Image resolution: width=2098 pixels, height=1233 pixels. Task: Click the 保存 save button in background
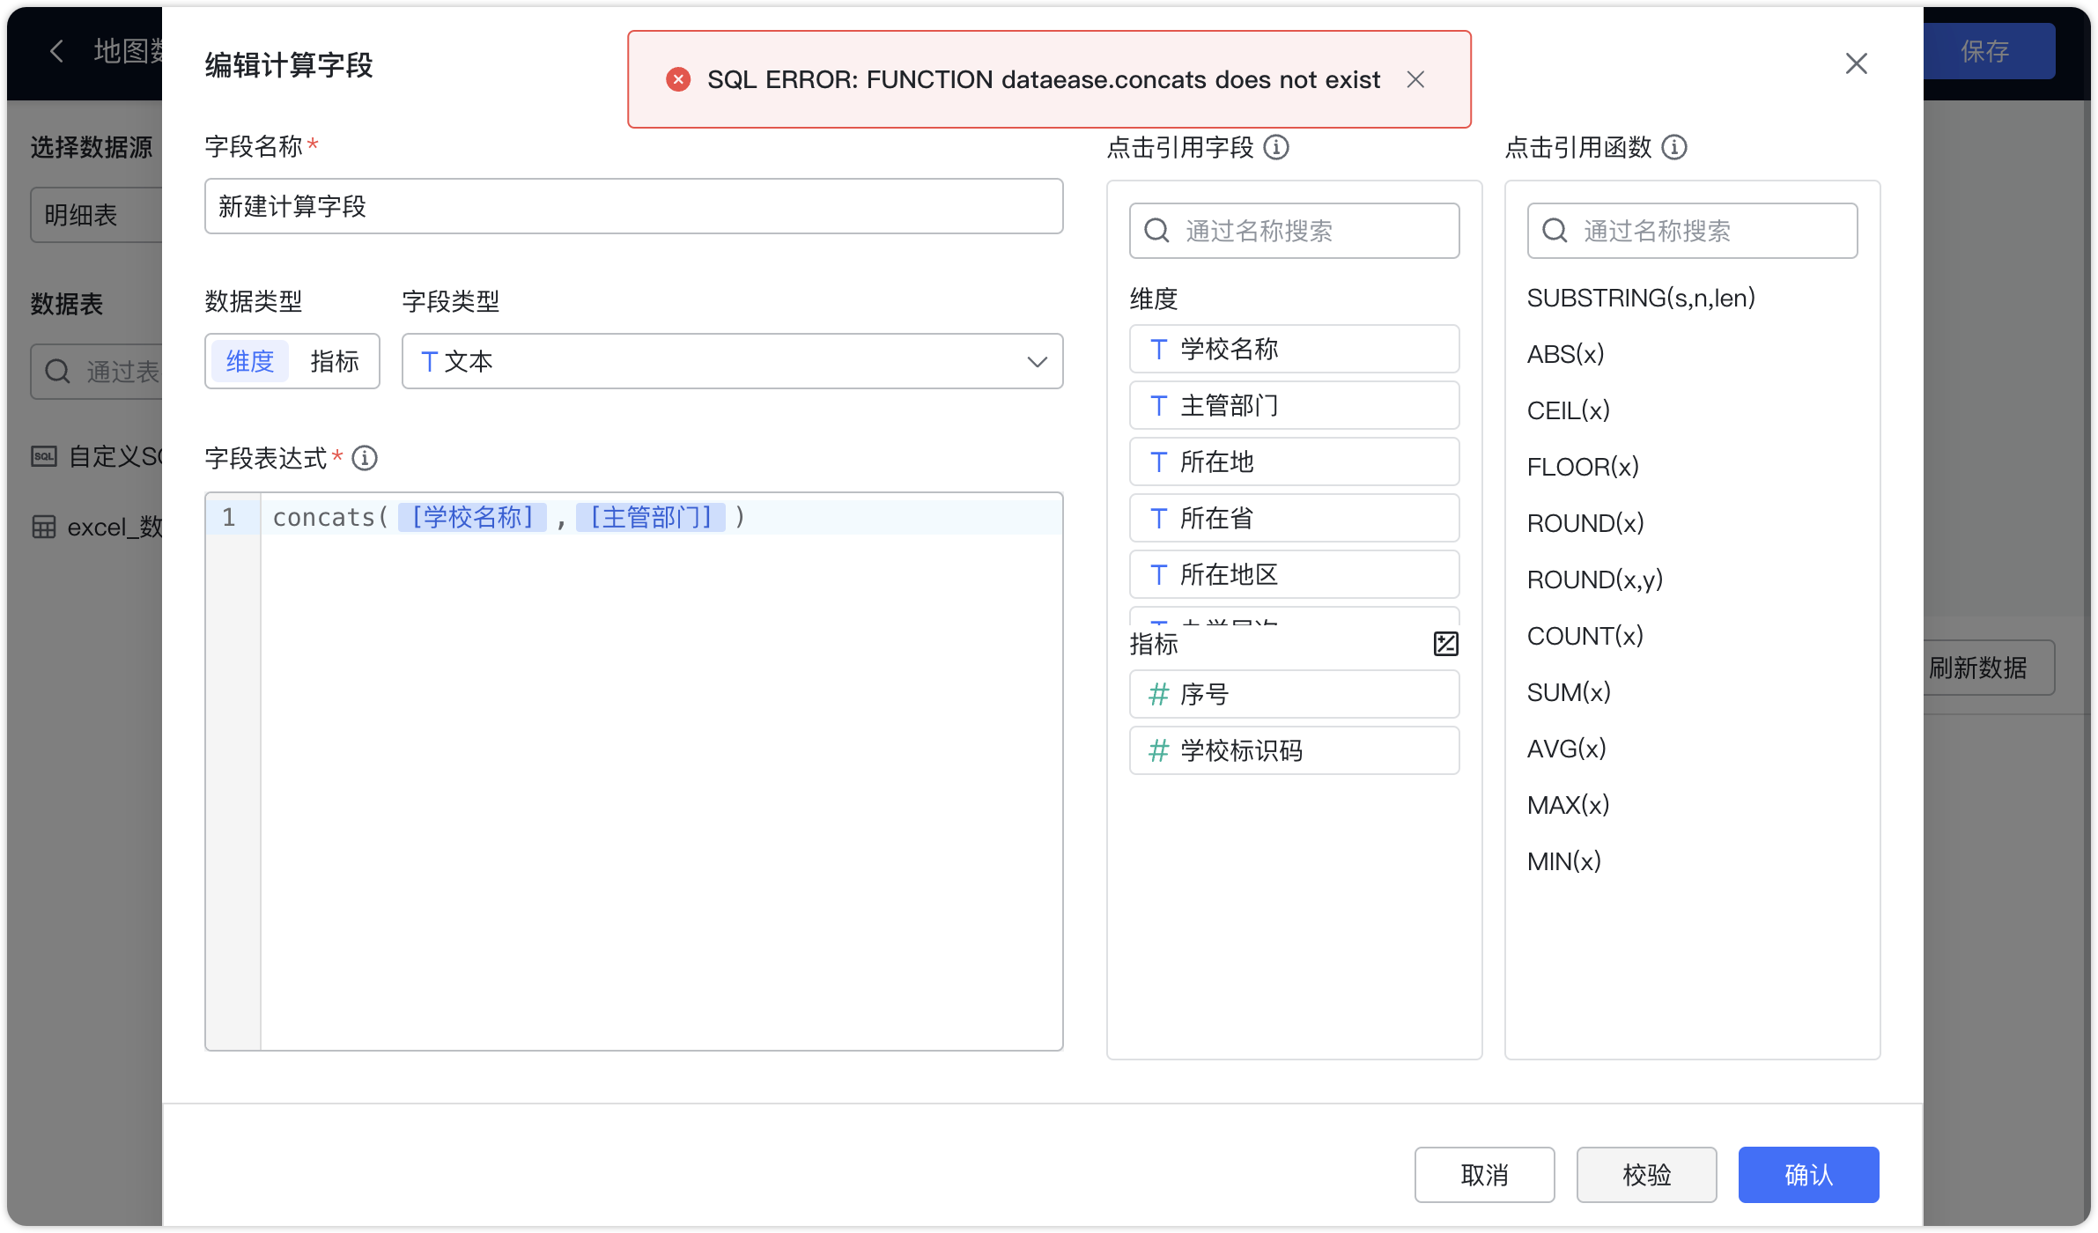1988,51
